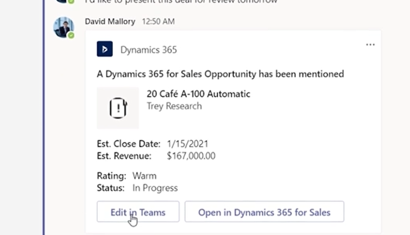Click the Rating label
410x235 pixels.
tap(111, 176)
